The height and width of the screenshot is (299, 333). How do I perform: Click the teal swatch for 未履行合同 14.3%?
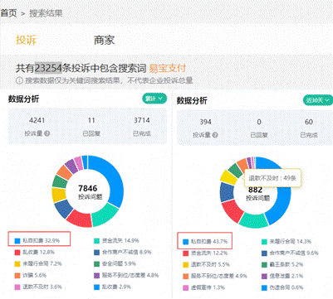tap(264, 242)
